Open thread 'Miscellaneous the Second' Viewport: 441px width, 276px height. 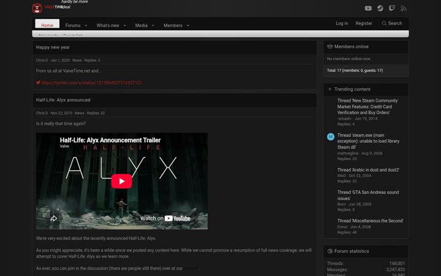click(370, 221)
